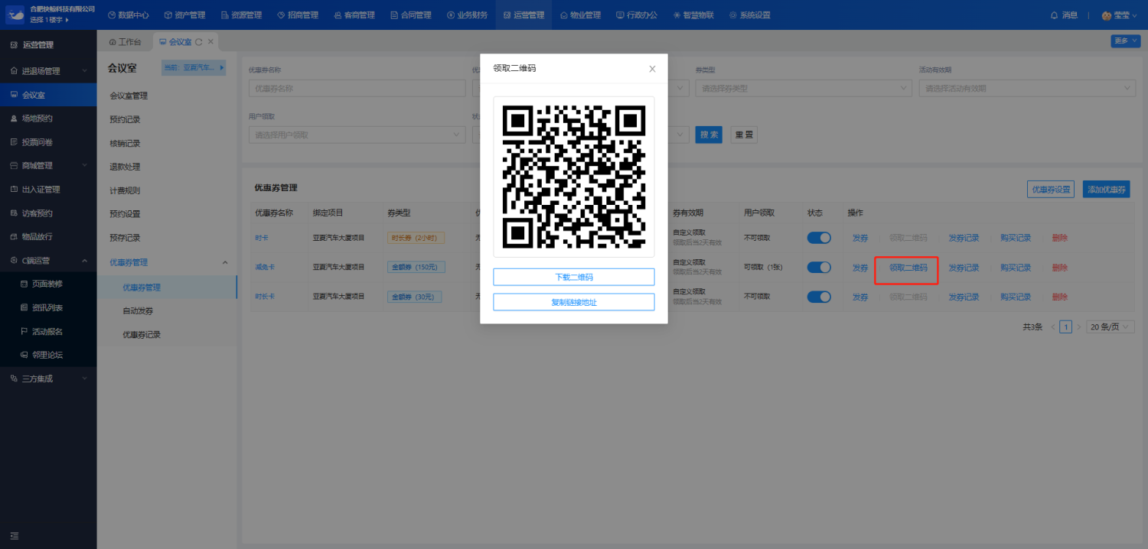Click the 下载二维码 button

tap(574, 277)
